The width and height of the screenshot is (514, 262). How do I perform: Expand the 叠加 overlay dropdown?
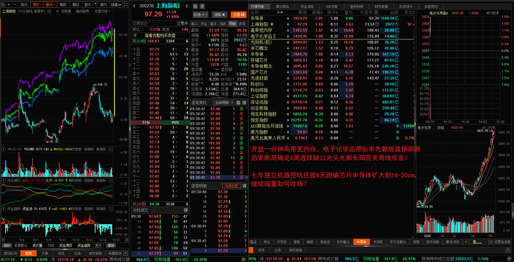click(x=50, y=5)
